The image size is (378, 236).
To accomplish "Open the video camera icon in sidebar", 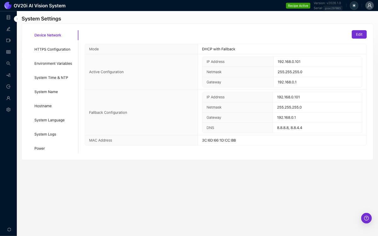I will point(9,40).
